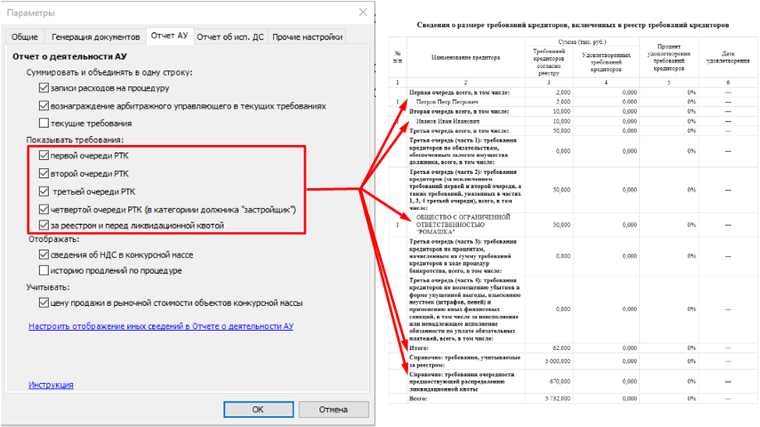This screenshot has height=427, width=760.
Task: Select the Отчет АУ tab
Action: pos(169,36)
